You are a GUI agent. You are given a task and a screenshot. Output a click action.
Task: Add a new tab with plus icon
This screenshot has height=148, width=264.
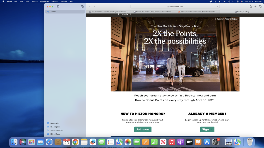click(255, 6)
